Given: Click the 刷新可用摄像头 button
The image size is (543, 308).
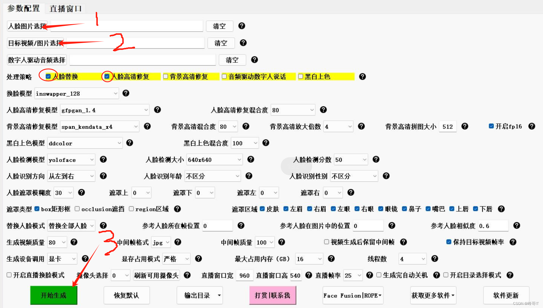Looking at the screenshot, I should 156,275.
